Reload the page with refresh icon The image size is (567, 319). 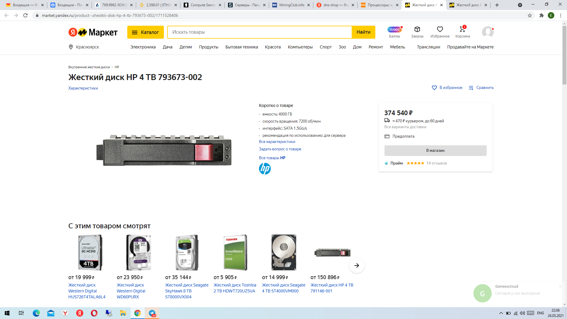pyautogui.click(x=25, y=15)
